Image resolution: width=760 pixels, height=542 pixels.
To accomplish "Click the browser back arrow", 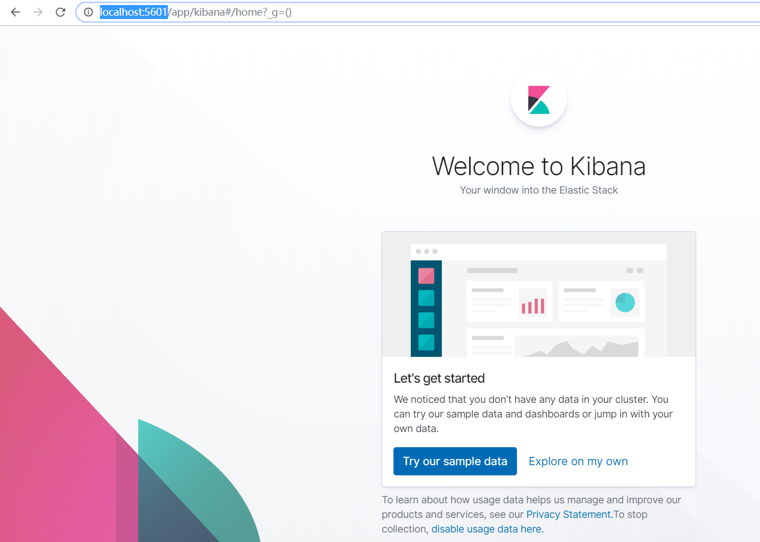I will [15, 12].
